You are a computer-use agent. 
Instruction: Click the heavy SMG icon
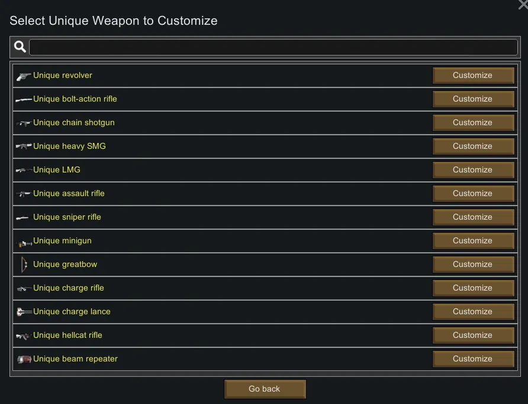point(24,146)
